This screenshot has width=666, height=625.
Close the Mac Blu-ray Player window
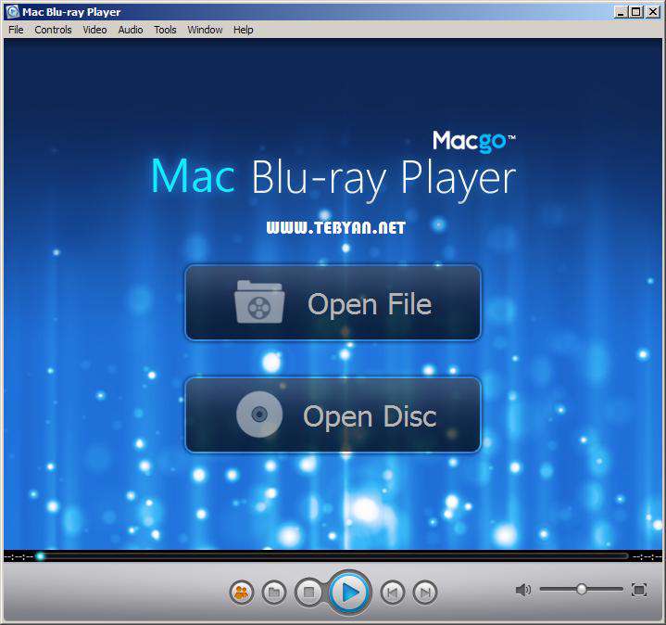pos(652,12)
